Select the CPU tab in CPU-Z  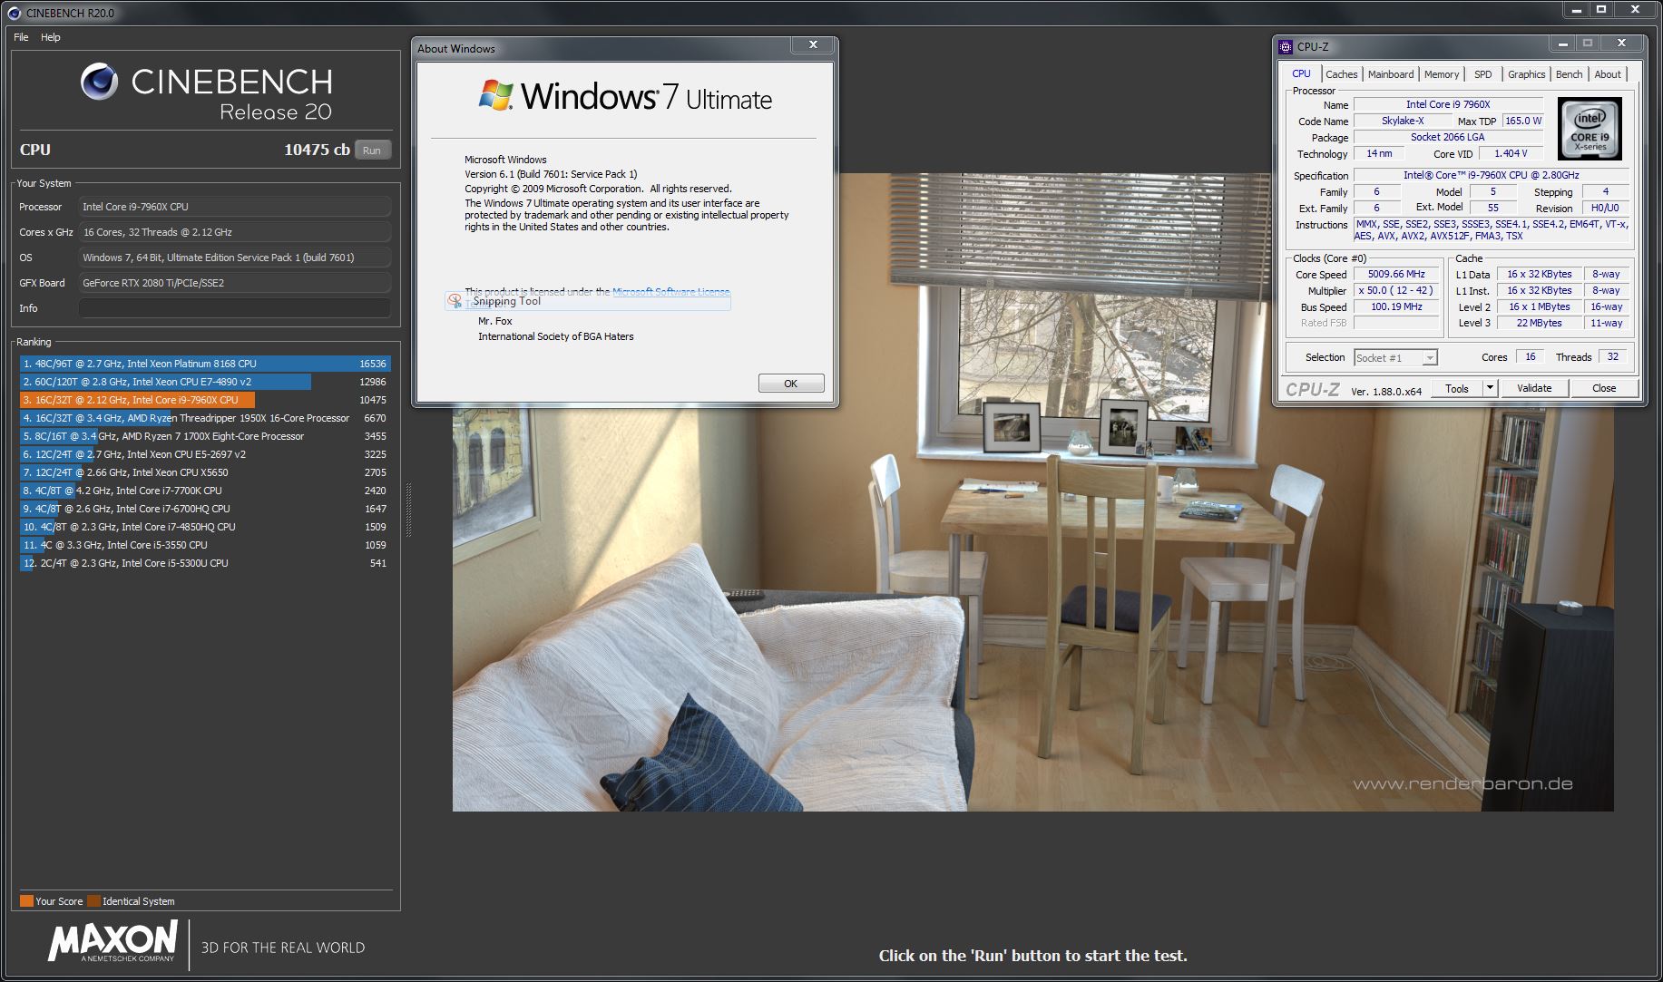(1301, 73)
